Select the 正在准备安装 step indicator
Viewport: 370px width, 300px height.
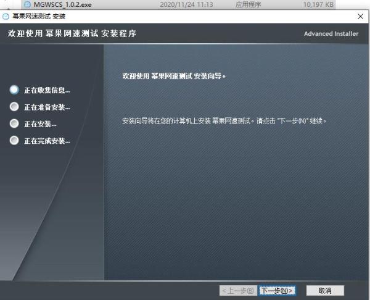[x=14, y=107]
